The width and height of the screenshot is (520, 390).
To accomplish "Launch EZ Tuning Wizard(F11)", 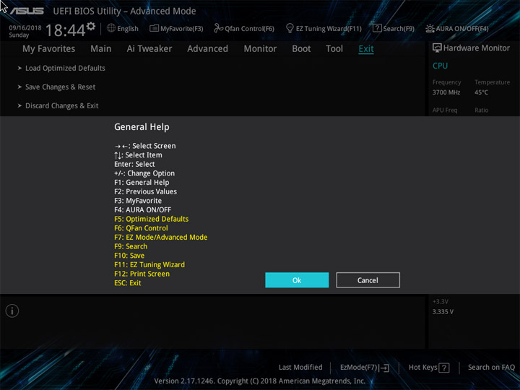I will click(324, 28).
